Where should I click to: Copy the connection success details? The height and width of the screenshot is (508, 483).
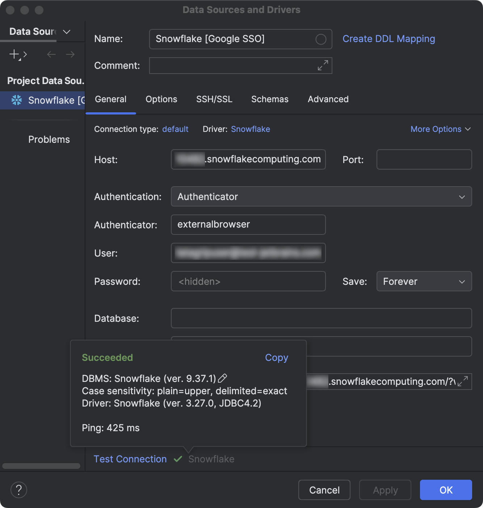click(276, 358)
